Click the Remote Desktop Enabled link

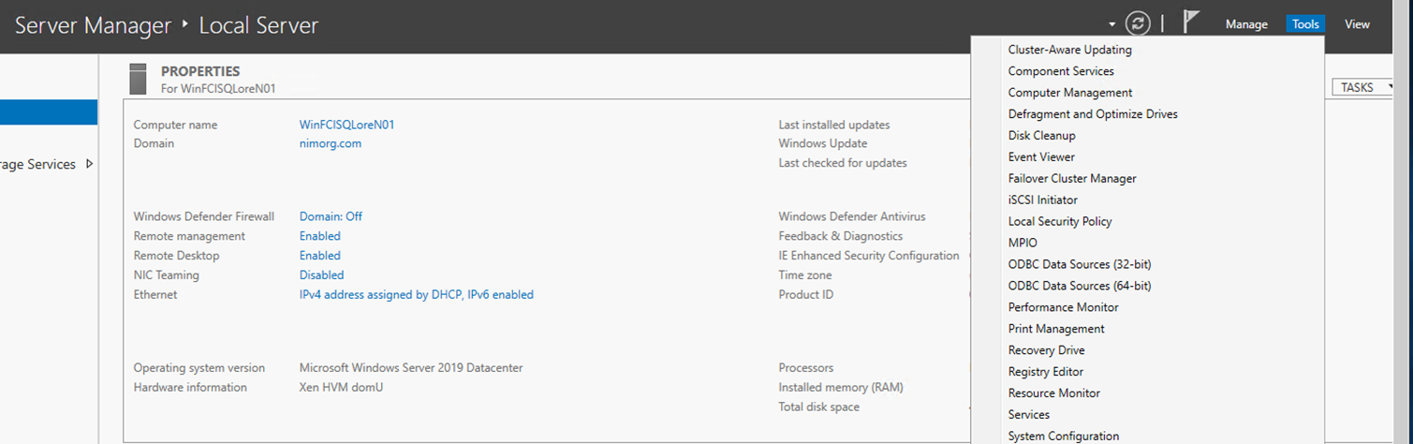[320, 256]
